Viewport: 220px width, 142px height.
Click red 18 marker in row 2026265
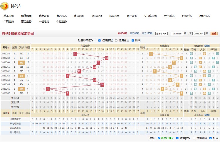pyautogui.click(x=103, y=84)
